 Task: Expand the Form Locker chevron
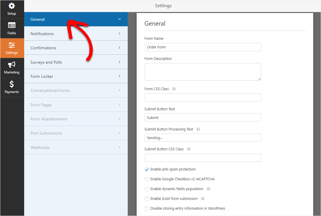coord(120,76)
